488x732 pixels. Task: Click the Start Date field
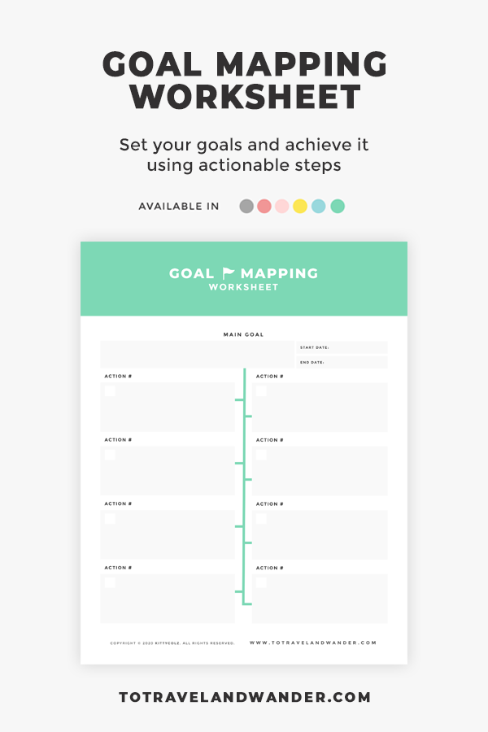pyautogui.click(x=342, y=347)
